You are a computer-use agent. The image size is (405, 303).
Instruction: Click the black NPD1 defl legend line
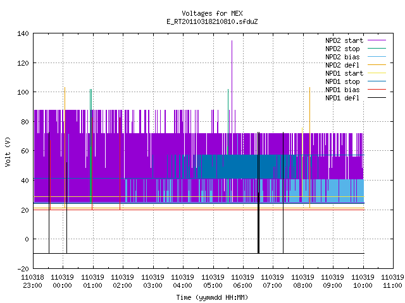point(377,98)
